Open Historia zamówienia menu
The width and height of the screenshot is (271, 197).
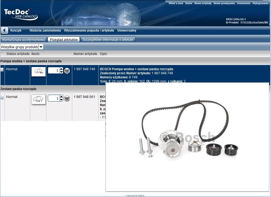(45, 30)
